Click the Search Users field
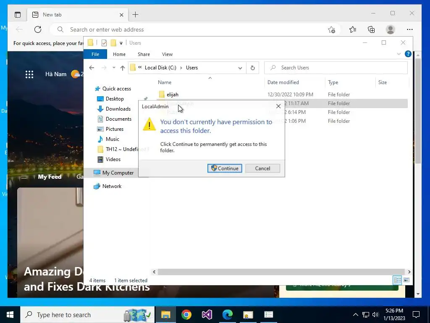Screen dimensions: 430x323 tap(336, 68)
